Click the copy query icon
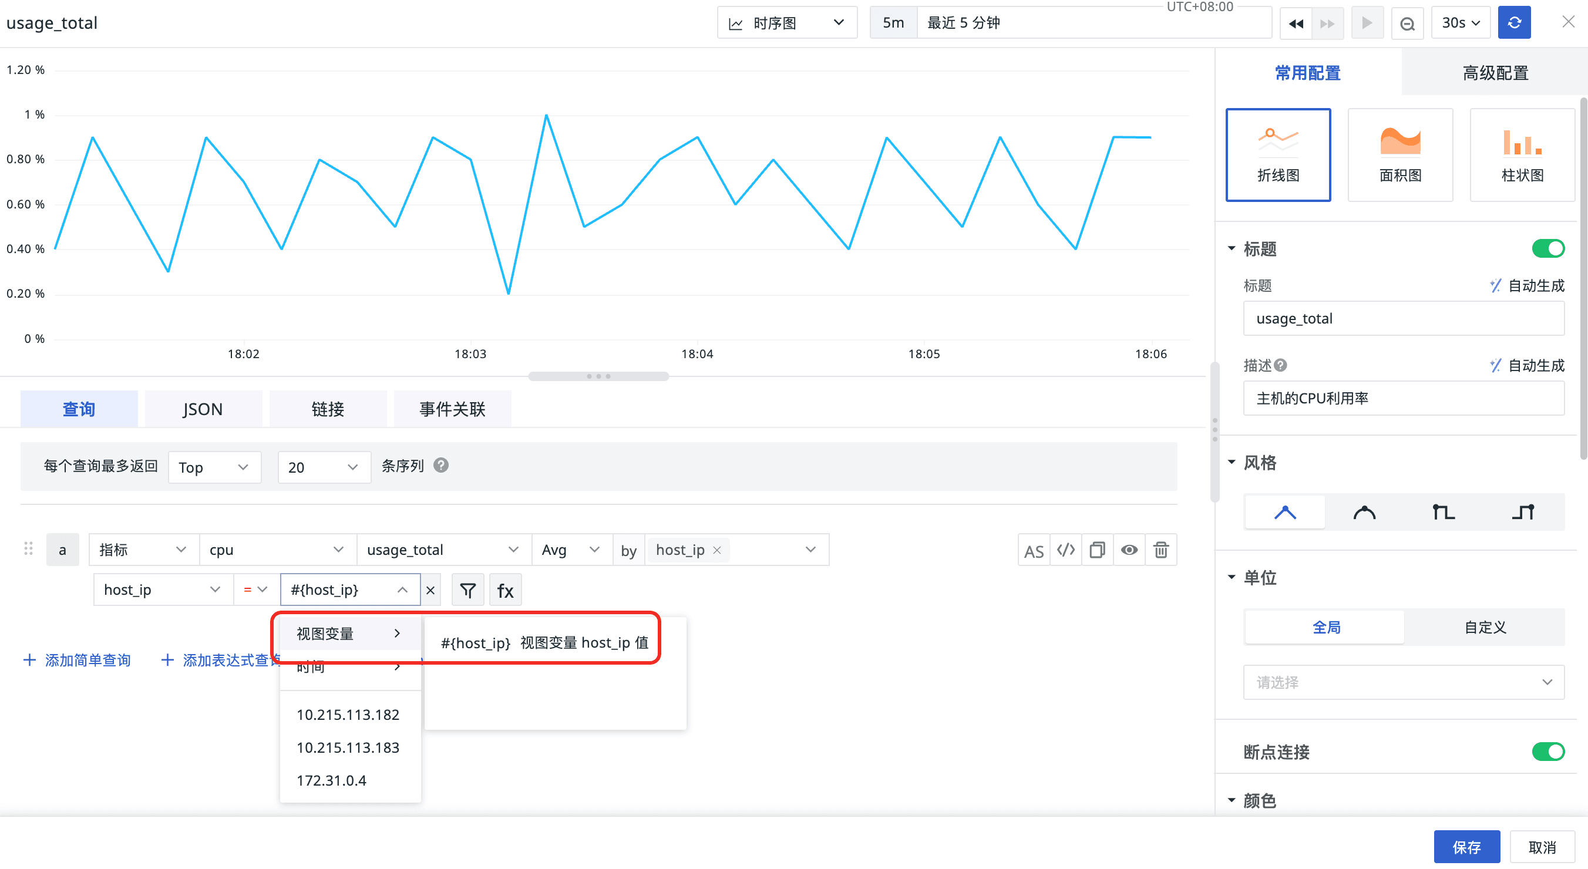The height and width of the screenshot is (869, 1588). tap(1097, 549)
